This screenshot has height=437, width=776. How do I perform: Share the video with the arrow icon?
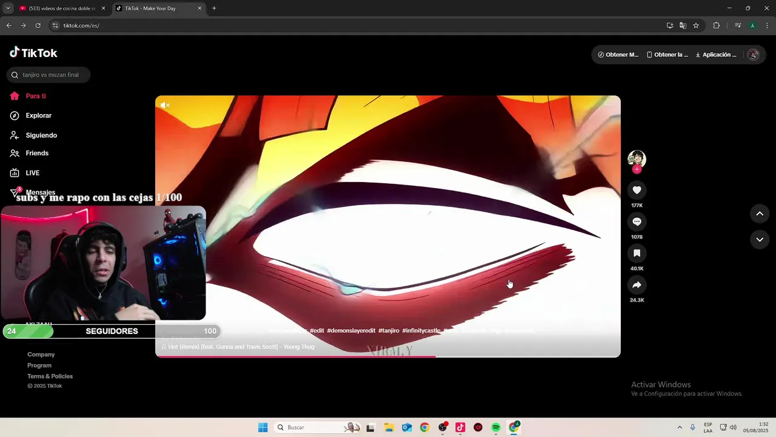pyautogui.click(x=637, y=285)
